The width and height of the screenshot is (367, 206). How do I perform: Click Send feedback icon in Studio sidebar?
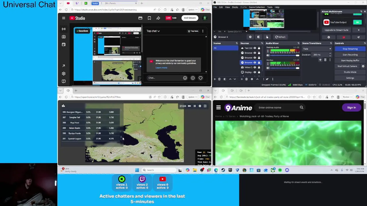64,81
